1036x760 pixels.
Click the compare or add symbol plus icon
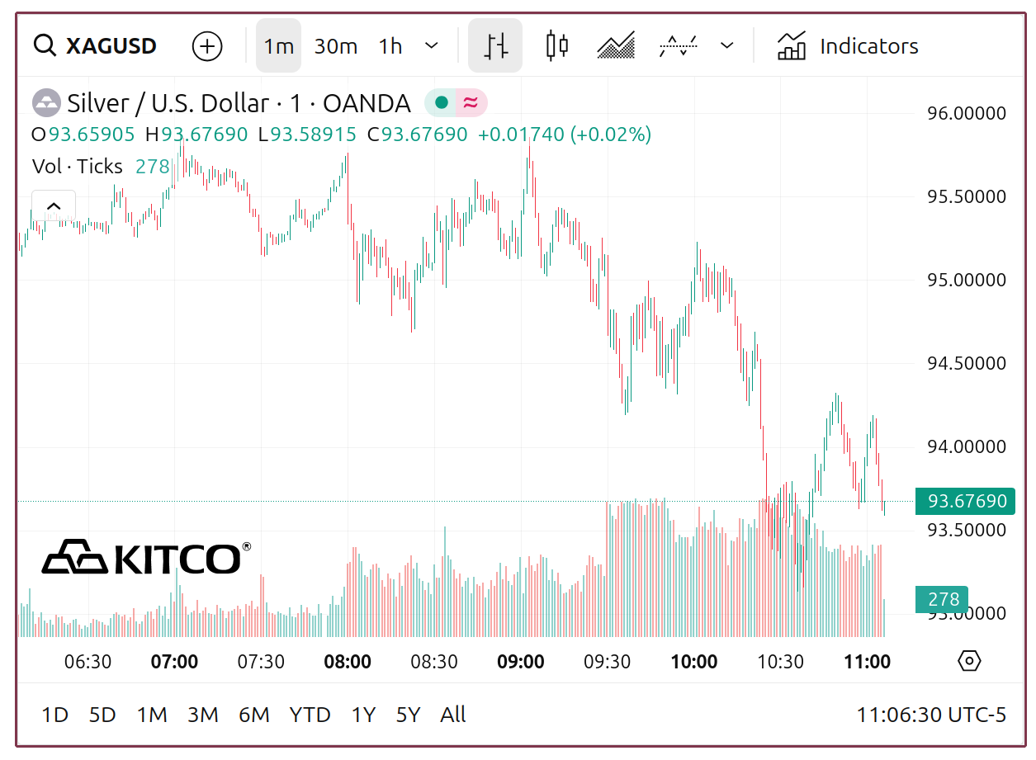point(207,46)
